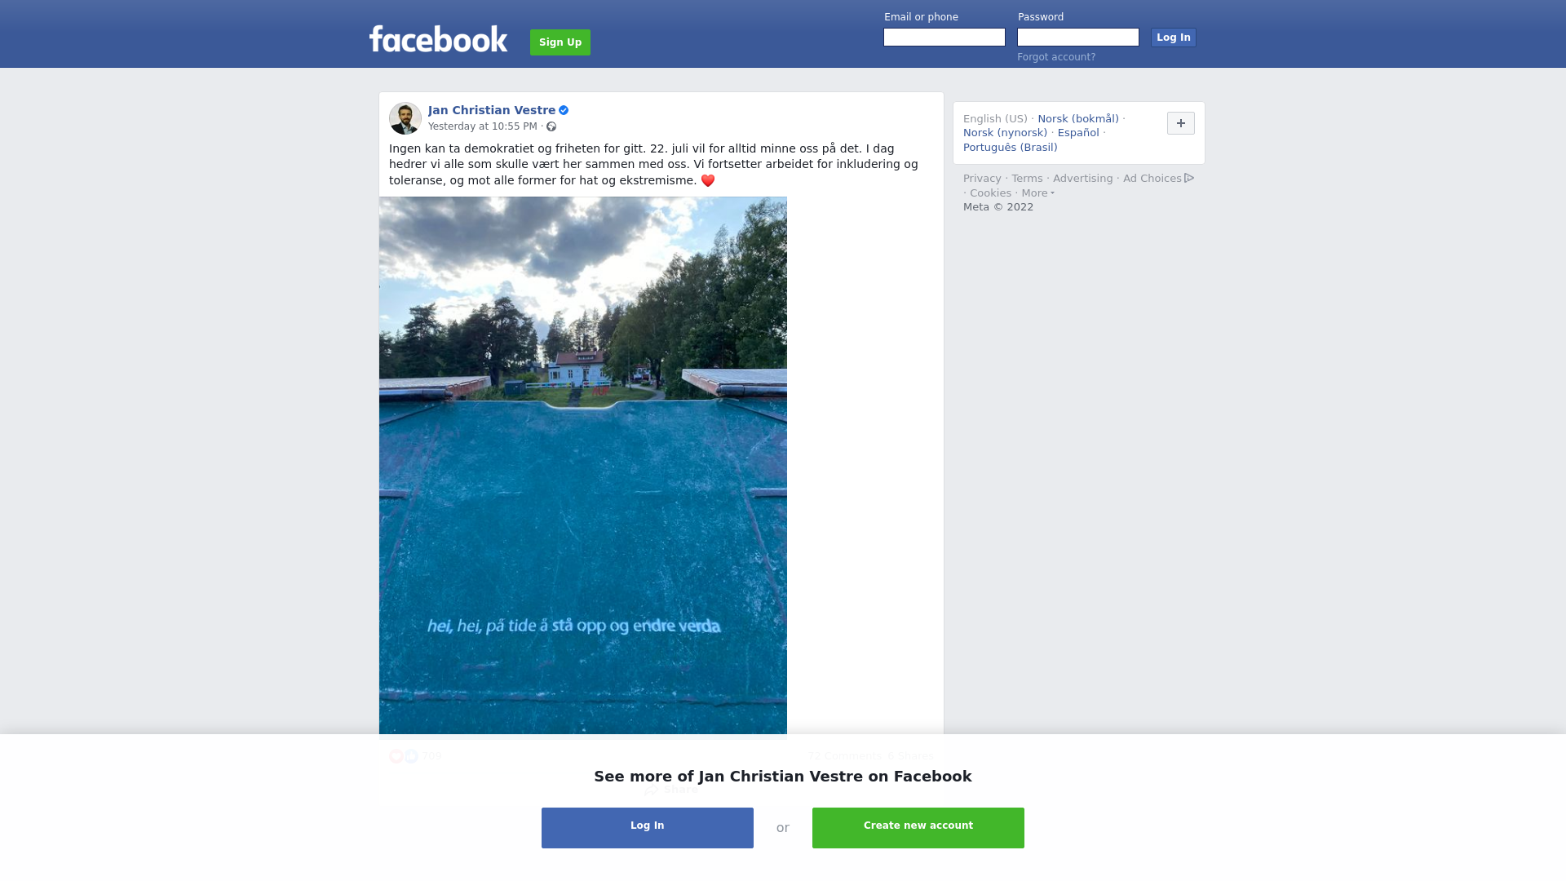Click the green Sign Up button

click(560, 42)
